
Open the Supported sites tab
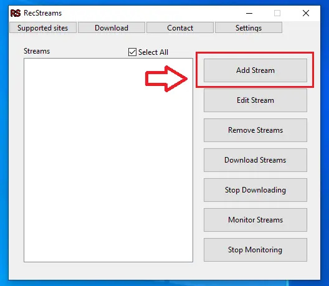pos(43,27)
